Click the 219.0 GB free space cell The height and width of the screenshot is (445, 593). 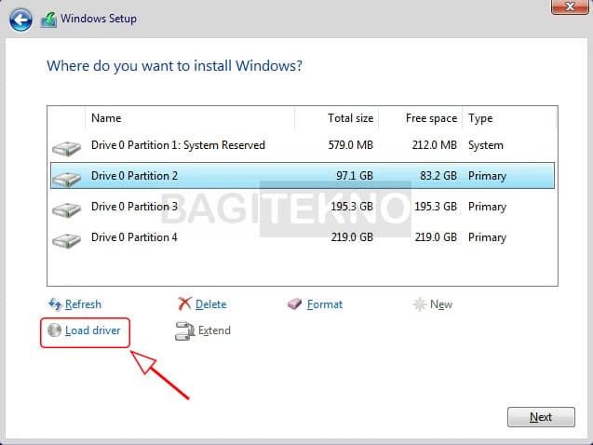436,237
